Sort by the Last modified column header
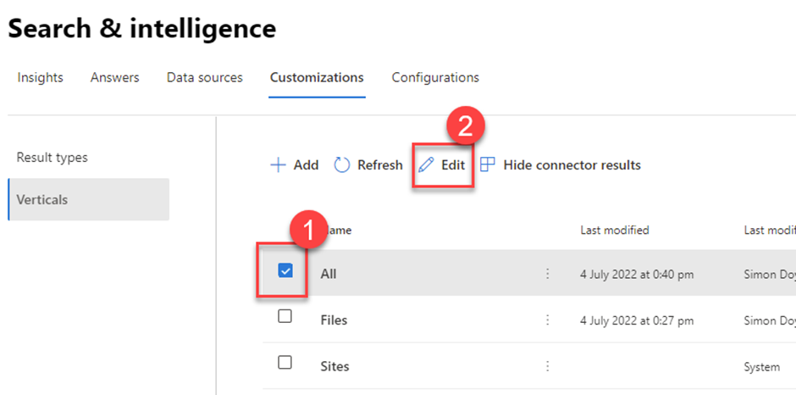This screenshot has height=395, width=796. coord(614,231)
